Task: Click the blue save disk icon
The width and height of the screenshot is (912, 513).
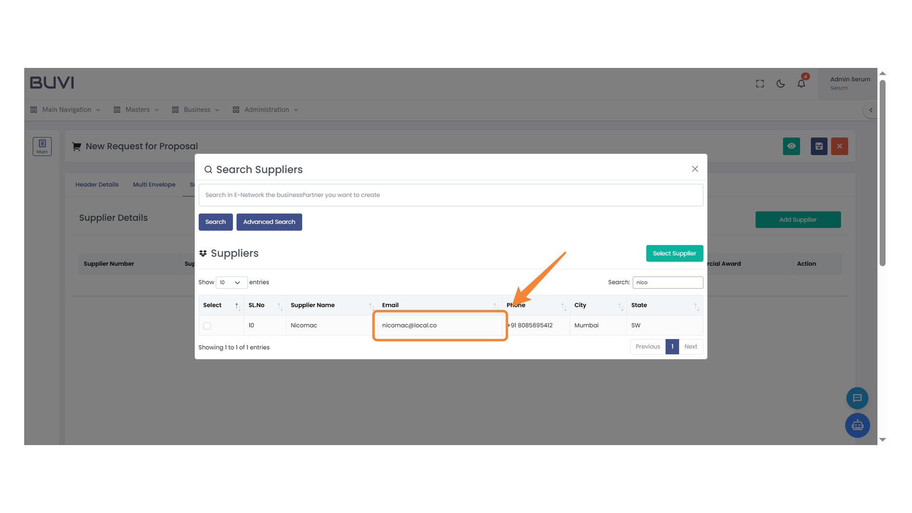Action: (819, 146)
